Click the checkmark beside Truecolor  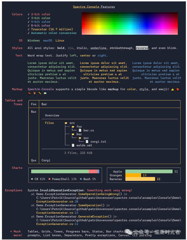(x=29, y=29)
